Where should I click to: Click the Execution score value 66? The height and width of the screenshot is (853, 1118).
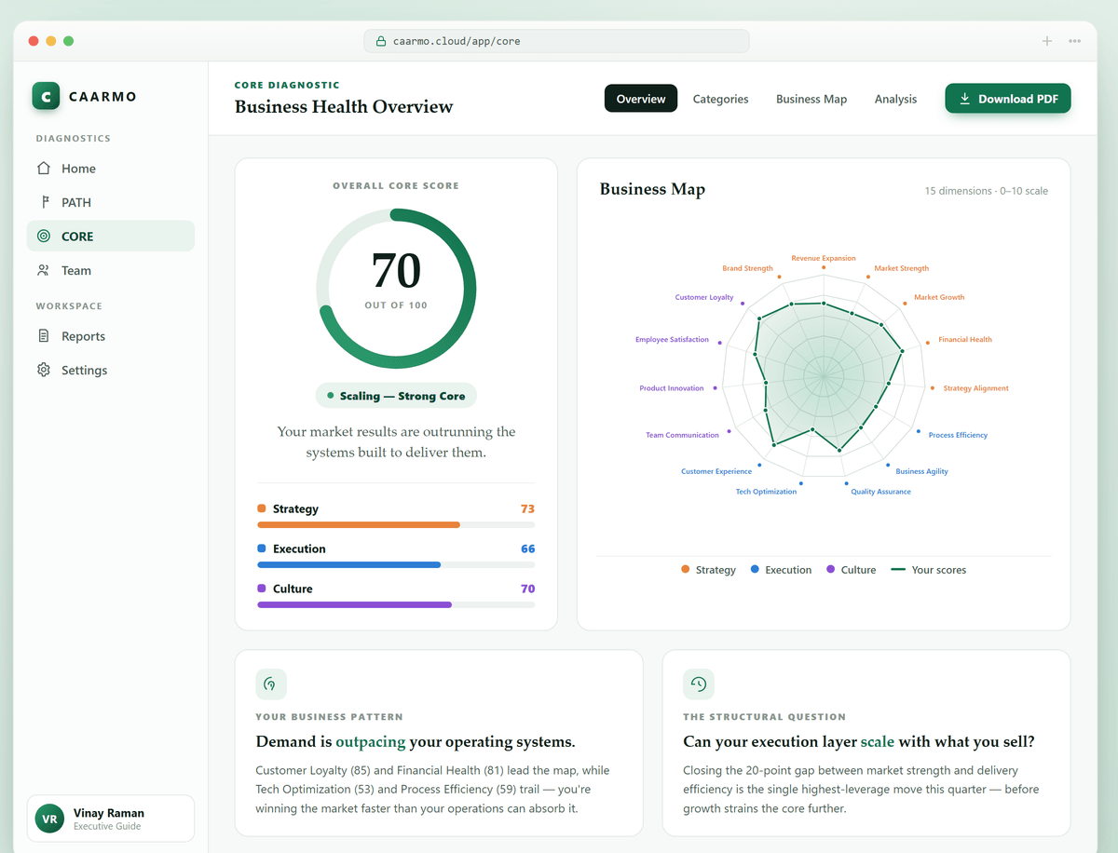(x=527, y=549)
